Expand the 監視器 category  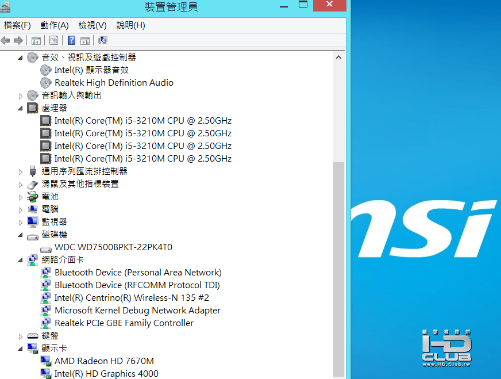pyautogui.click(x=21, y=223)
